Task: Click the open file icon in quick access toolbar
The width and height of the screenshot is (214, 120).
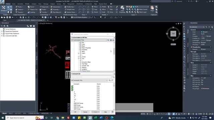Action: pyautogui.click(x=4, y=17)
